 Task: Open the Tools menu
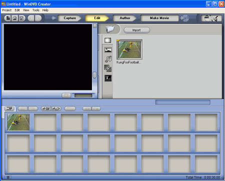click(x=35, y=10)
